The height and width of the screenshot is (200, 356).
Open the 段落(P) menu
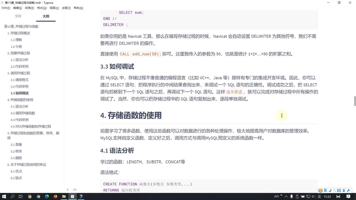coord(29,8)
